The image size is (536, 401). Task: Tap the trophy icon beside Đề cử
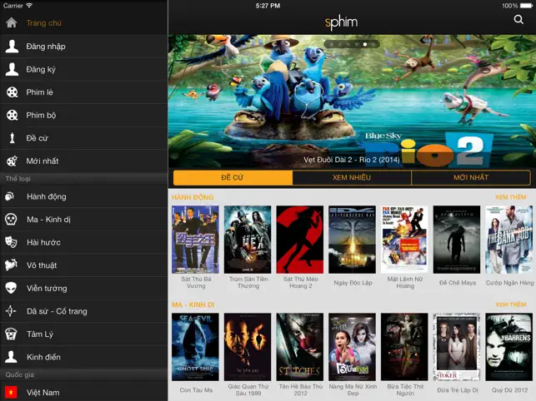12,138
